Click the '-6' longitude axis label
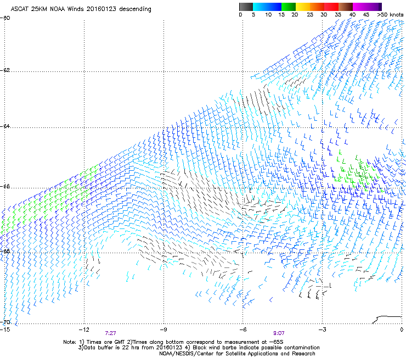Image resolution: width=406 pixels, height=357 pixels. tap(243, 330)
